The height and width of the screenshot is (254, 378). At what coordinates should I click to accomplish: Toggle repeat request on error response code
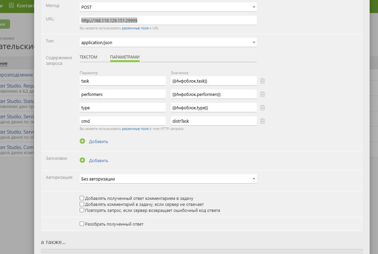[82, 210]
